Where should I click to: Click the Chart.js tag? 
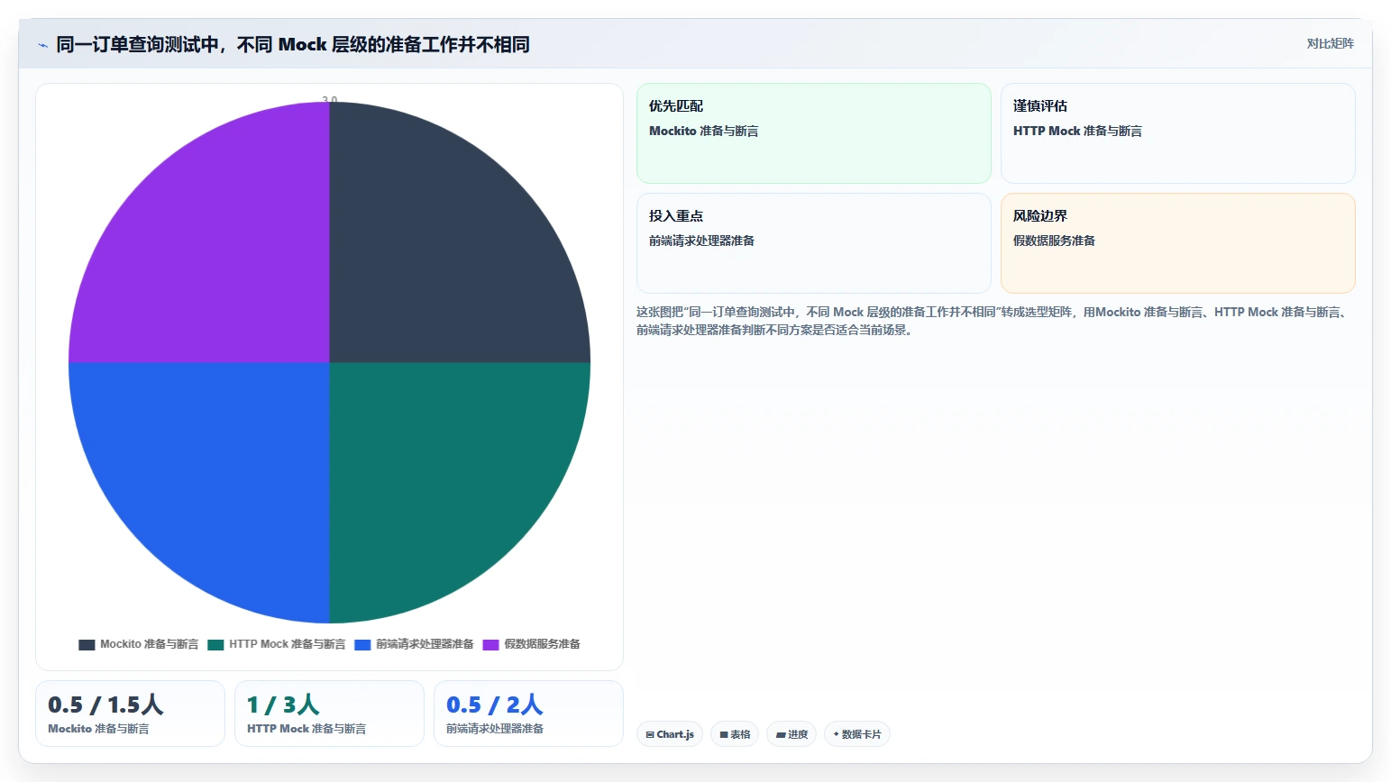point(670,734)
